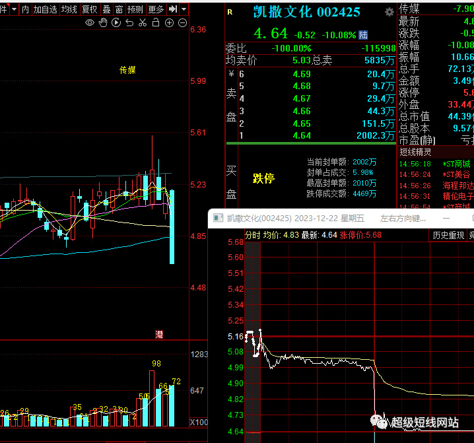Screen dimensions: 474x443
Task: Select the 短线精灵 panel tab
Action: 415,152
